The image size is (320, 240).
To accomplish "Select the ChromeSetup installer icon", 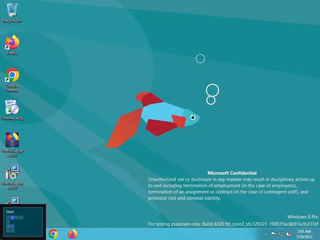I will click(12, 110).
